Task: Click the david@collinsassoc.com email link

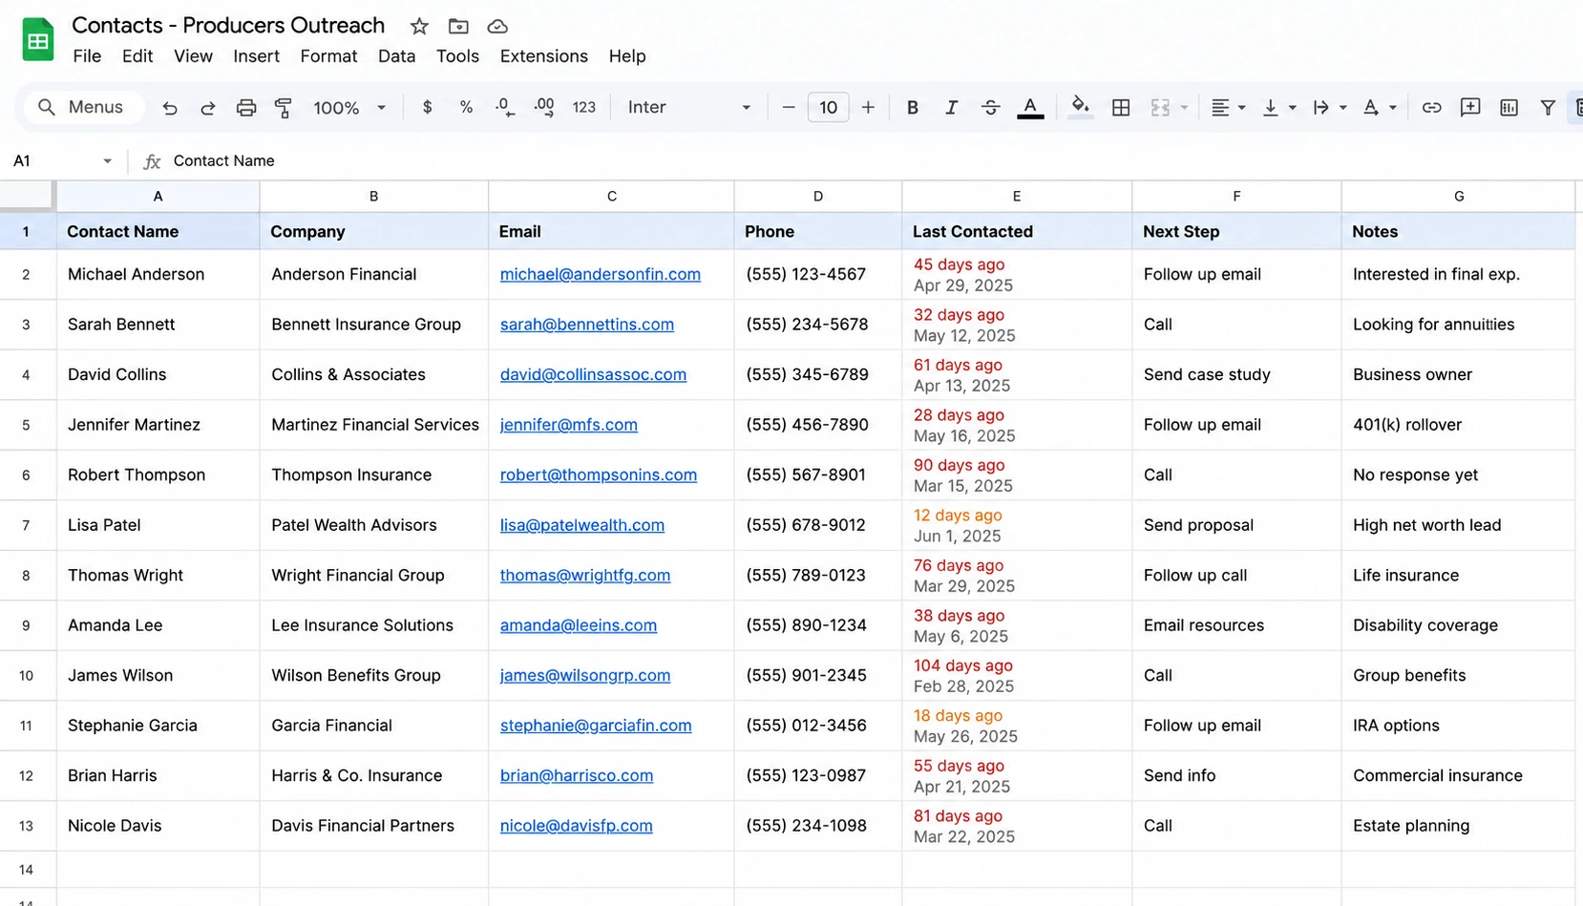Action: 593,375
